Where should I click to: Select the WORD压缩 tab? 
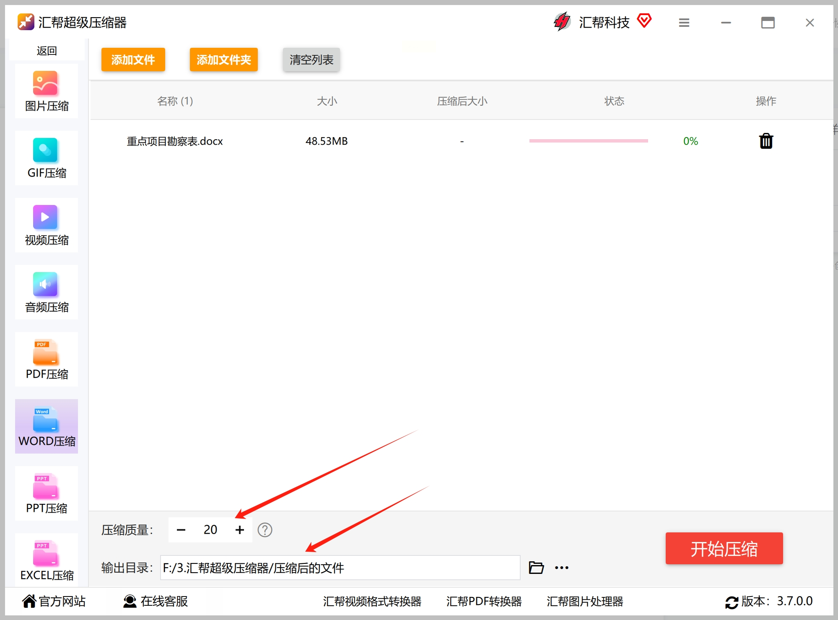46,427
